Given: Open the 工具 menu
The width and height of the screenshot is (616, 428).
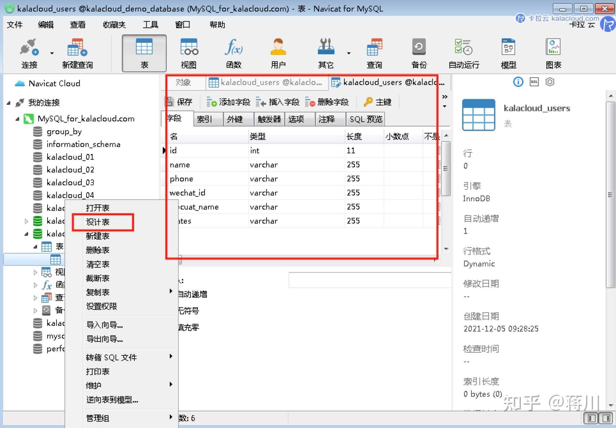Looking at the screenshot, I should 151,25.
